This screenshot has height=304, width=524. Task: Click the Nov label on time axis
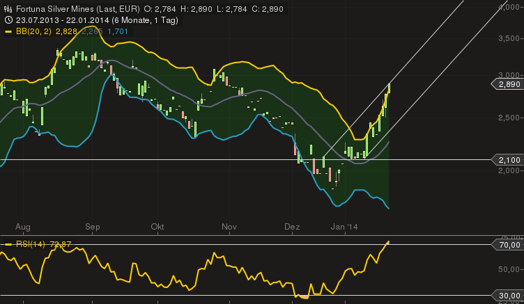coord(229,227)
